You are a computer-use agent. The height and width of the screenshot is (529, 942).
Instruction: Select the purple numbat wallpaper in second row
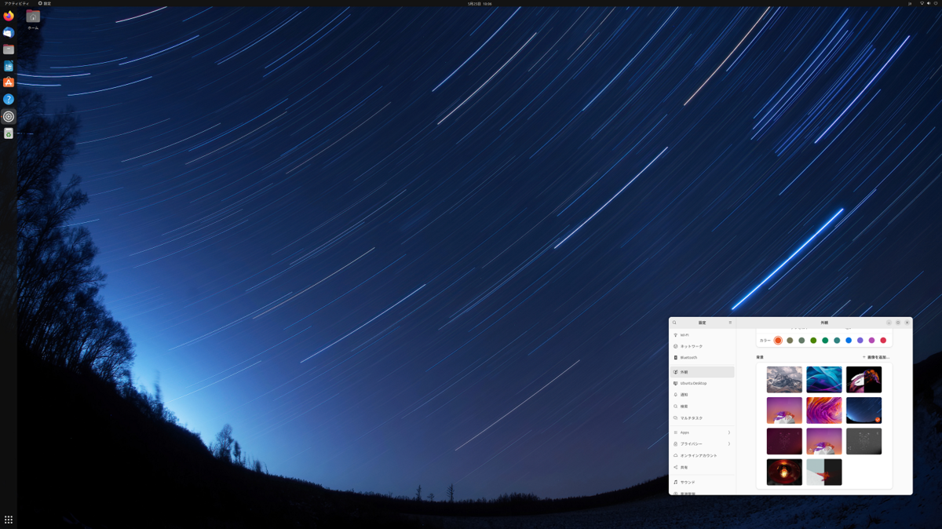[784, 410]
